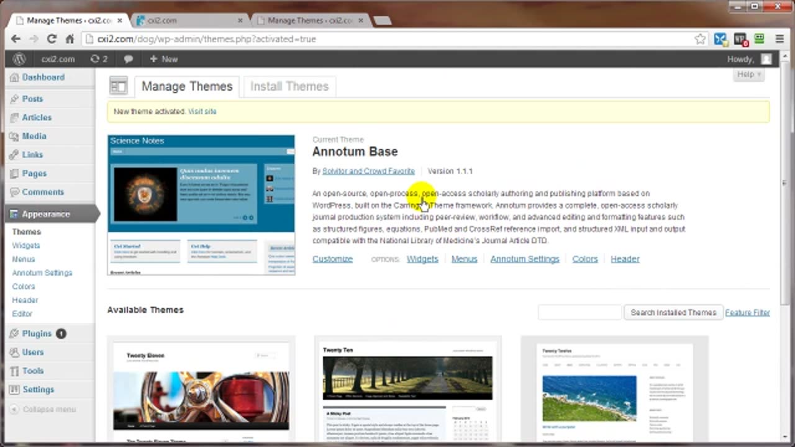Select the third Manage Themes browser tab
This screenshot has width=795, height=447.
click(311, 20)
